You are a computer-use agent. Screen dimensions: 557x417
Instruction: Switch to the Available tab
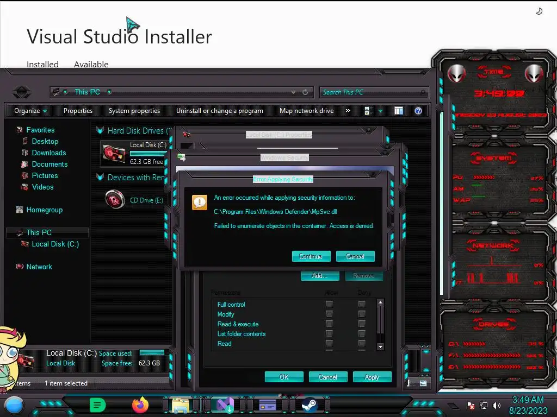pyautogui.click(x=91, y=64)
